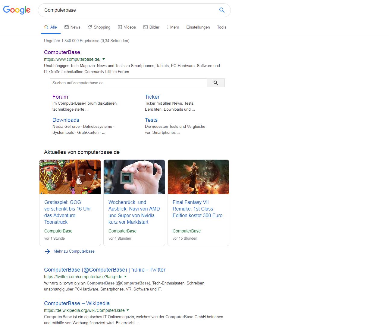Open the Gratisspiel GOG Toonstruck article

[x=67, y=212]
